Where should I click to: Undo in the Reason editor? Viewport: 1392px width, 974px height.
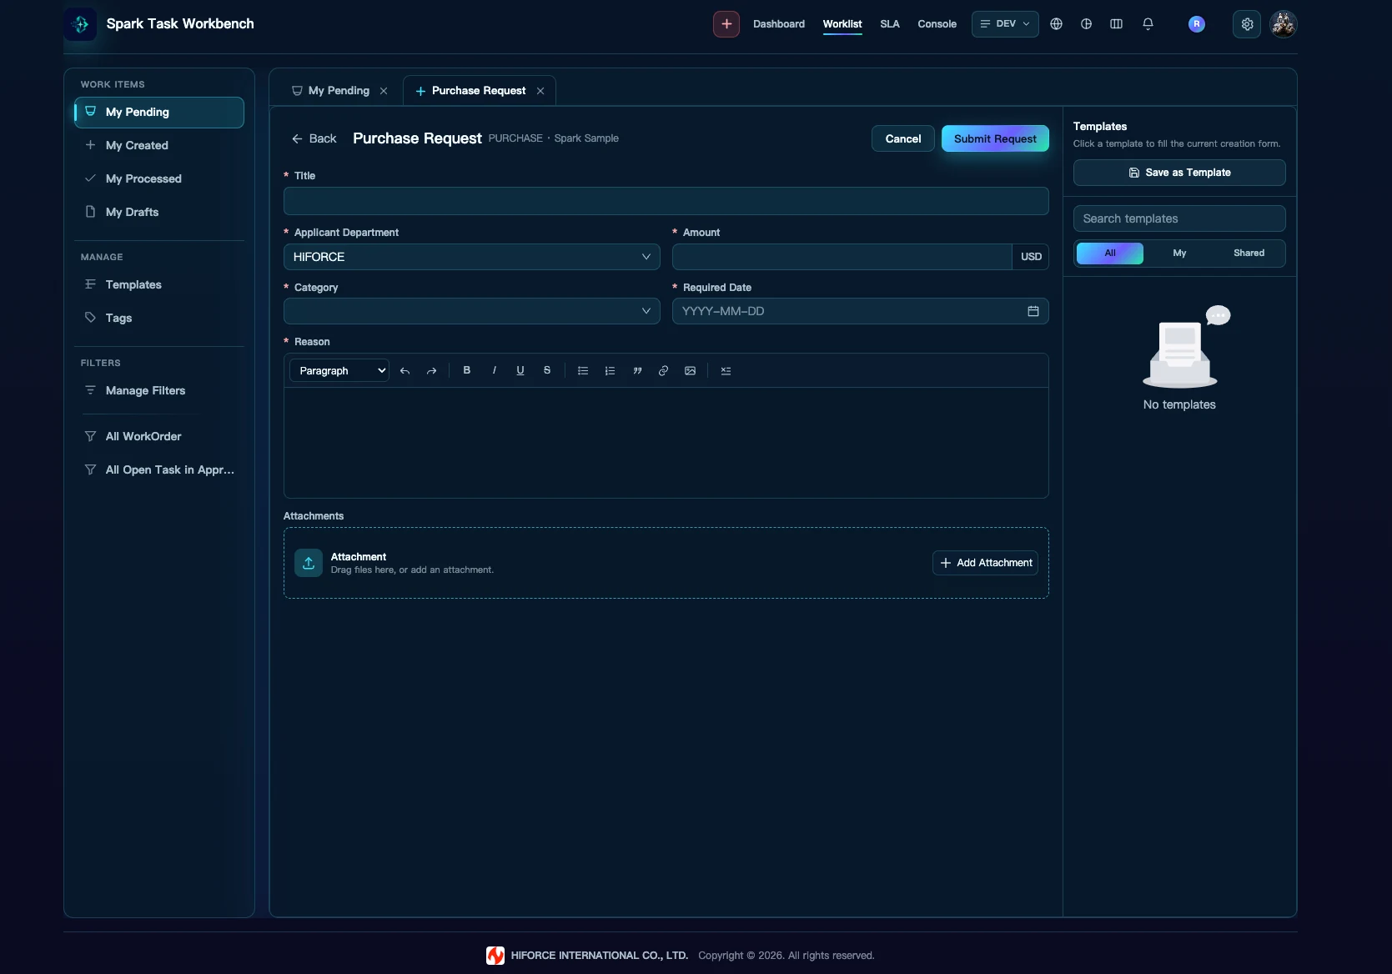coord(405,371)
